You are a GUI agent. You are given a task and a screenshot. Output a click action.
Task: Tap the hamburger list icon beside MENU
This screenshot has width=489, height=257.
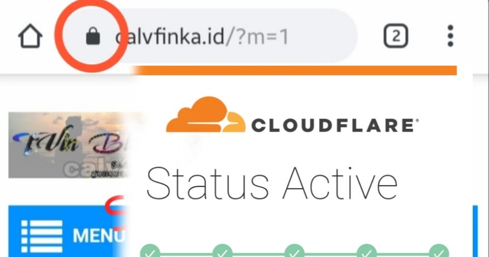42,236
